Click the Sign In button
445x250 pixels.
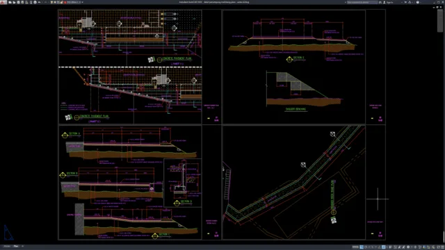point(389,2)
